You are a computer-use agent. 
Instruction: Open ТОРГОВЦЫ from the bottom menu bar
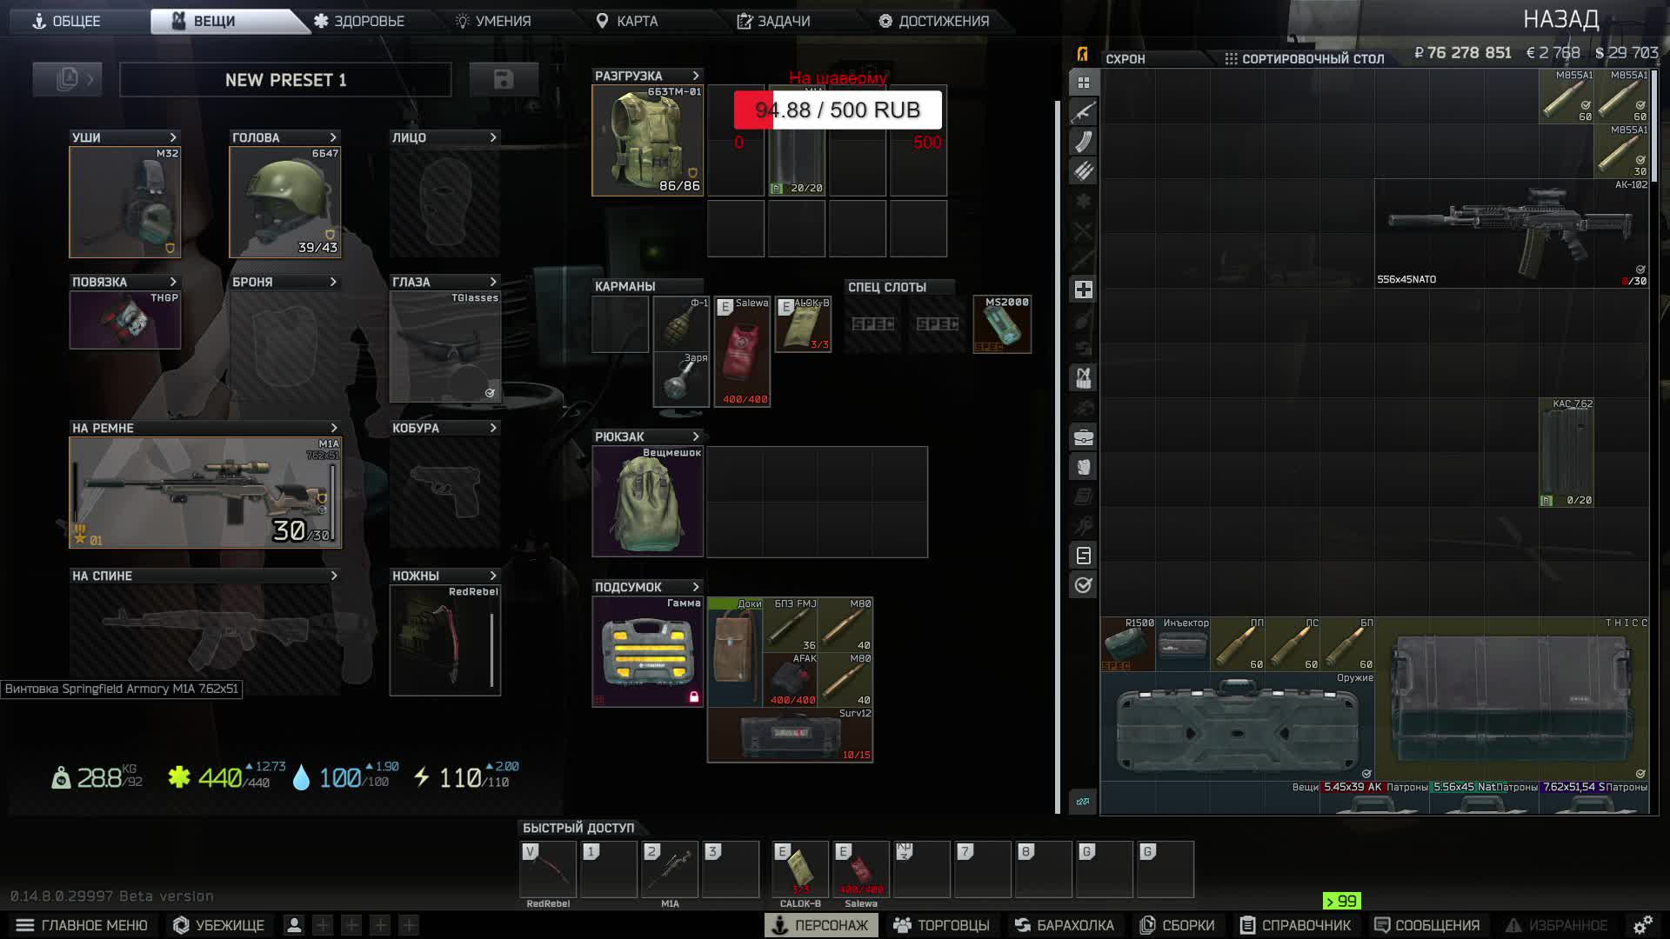pyautogui.click(x=942, y=924)
